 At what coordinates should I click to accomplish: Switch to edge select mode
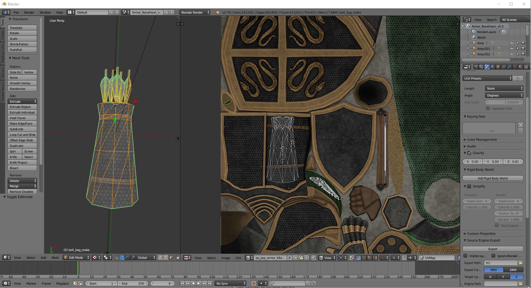point(166,257)
